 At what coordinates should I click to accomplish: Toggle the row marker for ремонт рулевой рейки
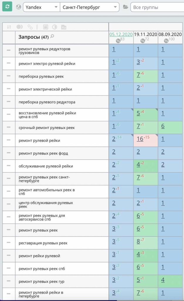(x=9, y=140)
